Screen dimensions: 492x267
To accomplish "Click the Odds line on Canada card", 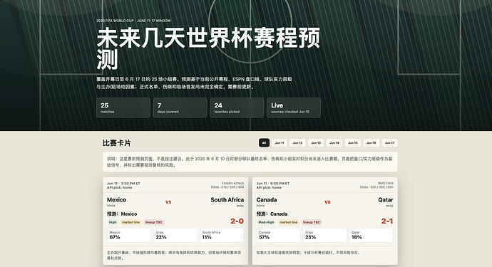I will (x=376, y=187).
